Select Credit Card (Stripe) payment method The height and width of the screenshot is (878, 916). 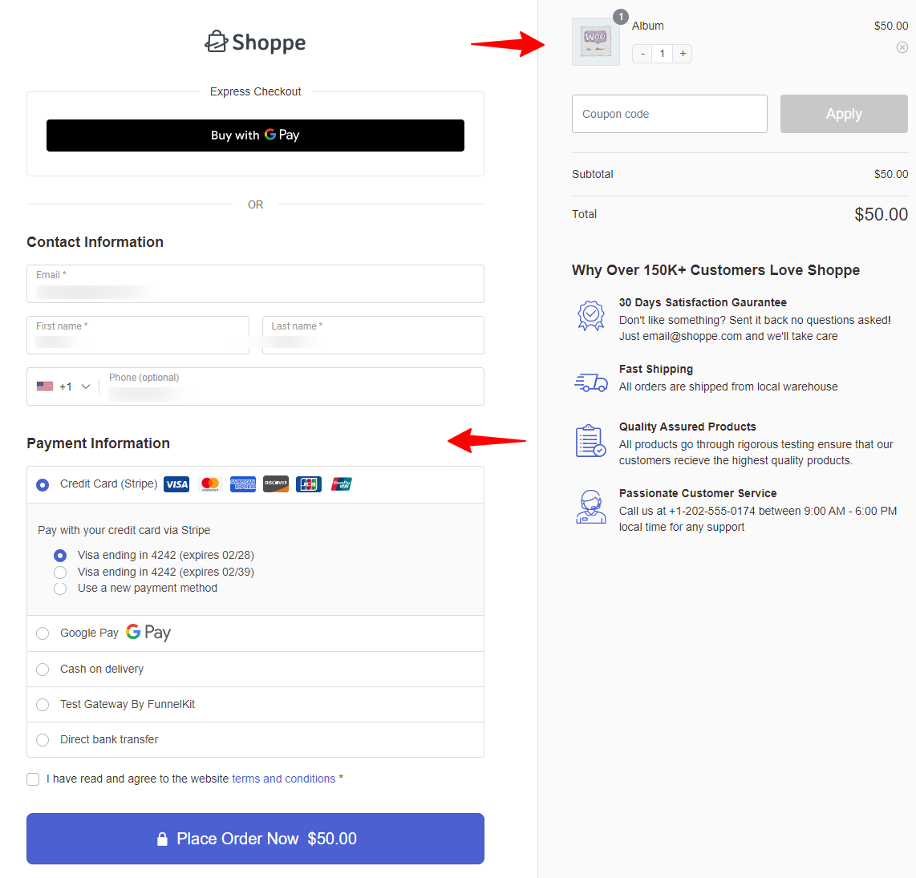pyautogui.click(x=43, y=485)
